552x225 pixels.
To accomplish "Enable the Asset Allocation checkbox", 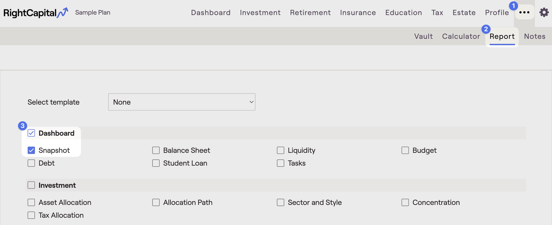I will pyautogui.click(x=31, y=202).
